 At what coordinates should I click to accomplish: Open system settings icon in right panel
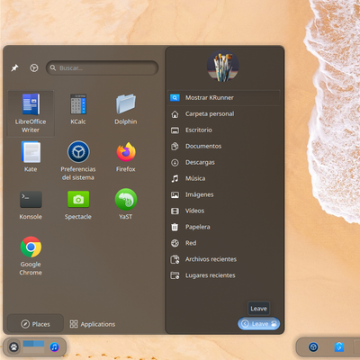[x=313, y=347]
